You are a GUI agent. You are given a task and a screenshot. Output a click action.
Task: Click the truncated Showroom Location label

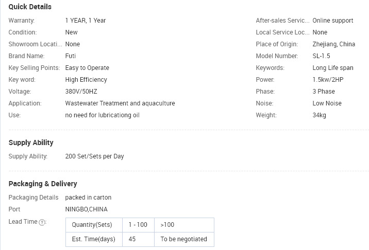[35, 44]
